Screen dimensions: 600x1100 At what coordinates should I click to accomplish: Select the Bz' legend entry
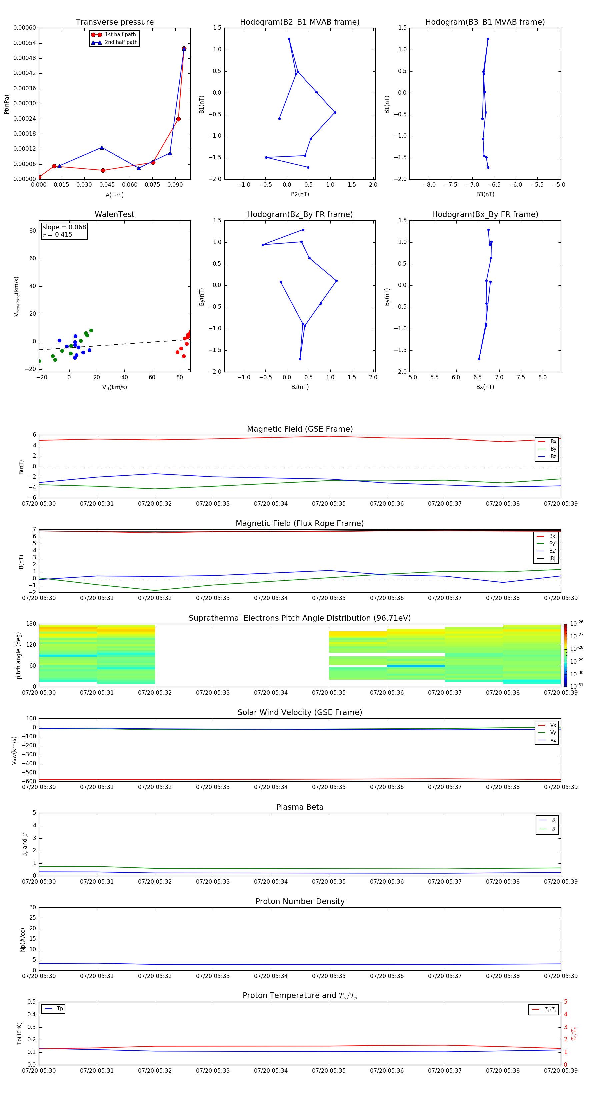[x=546, y=551]
